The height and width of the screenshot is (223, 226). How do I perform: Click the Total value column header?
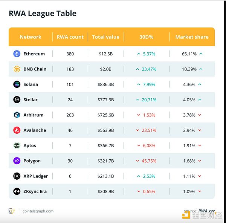105,37
